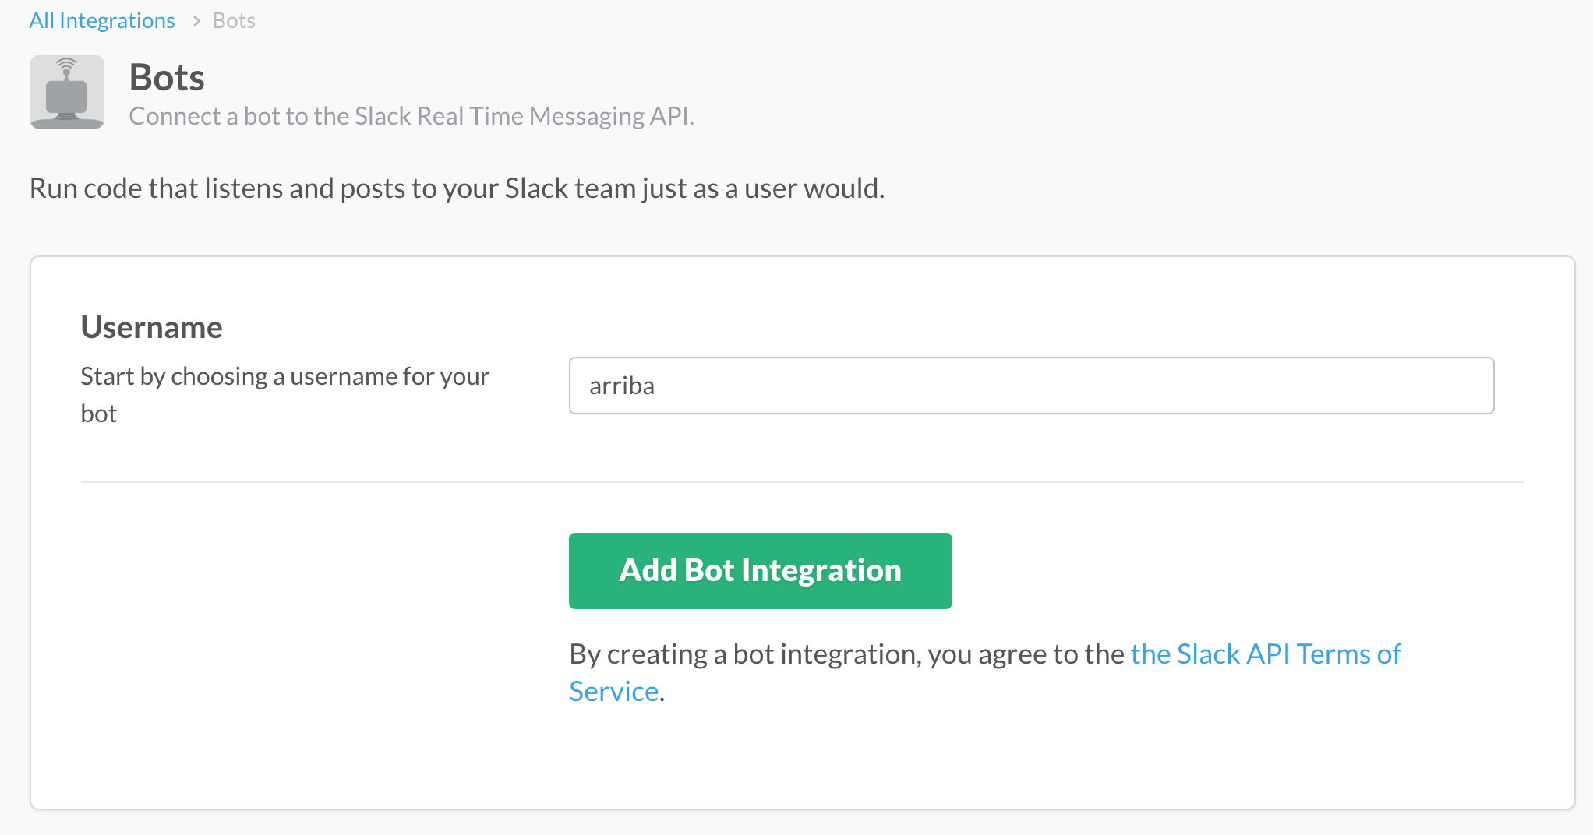Click the green Add Bot Integration button
Screen dimensions: 1593x835
point(761,571)
